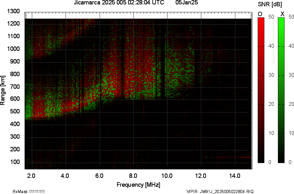Click the 14.0 frequency axis label
This screenshot has height=194, width=294.
pos(235,176)
